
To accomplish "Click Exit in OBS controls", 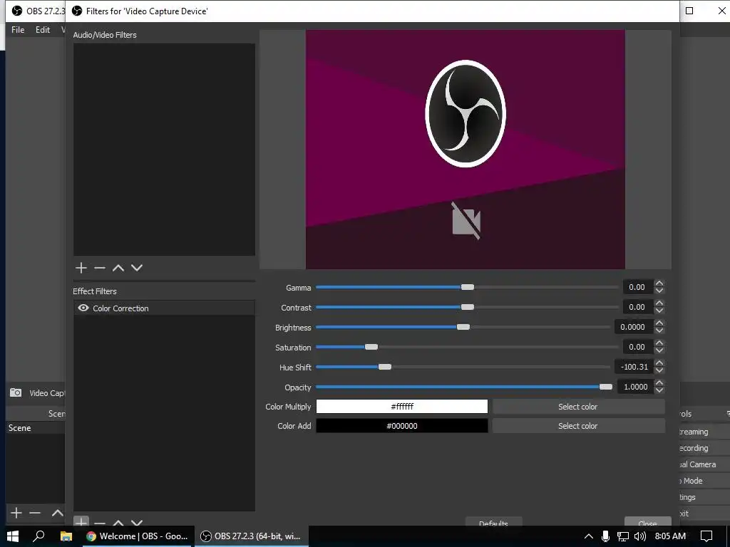I will (704, 514).
